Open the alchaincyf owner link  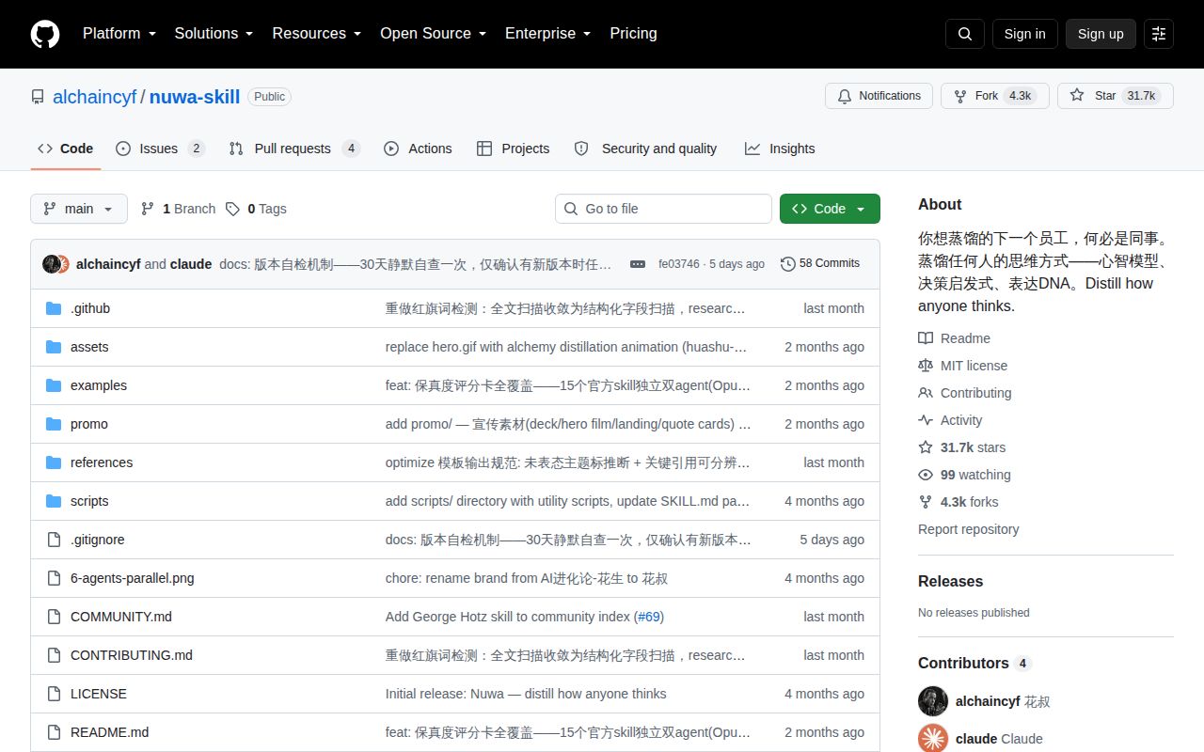tap(95, 97)
